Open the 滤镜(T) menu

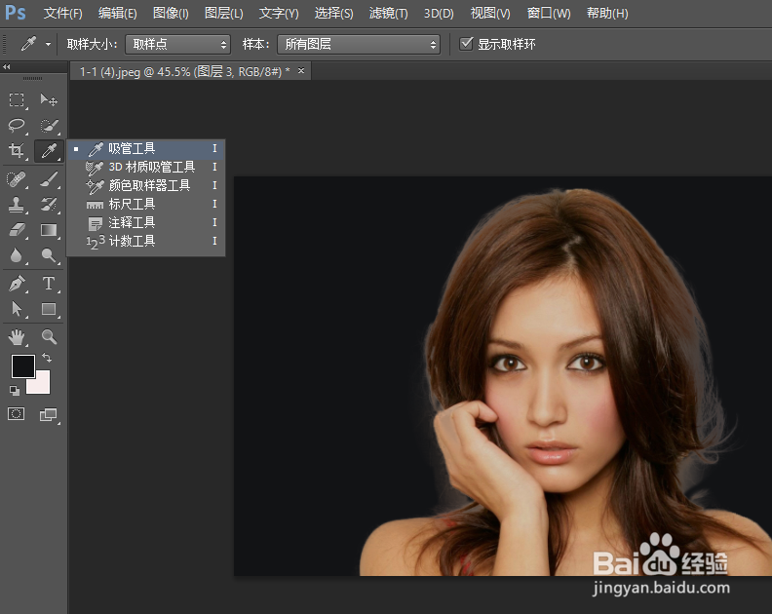(389, 14)
